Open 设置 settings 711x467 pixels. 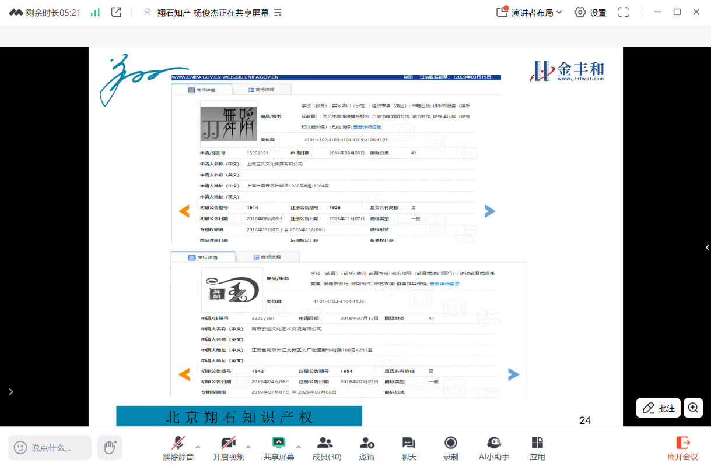(x=590, y=12)
